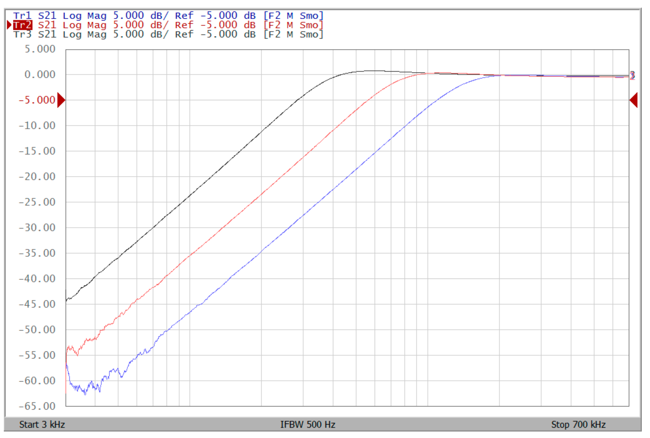The height and width of the screenshot is (438, 650).
Task: Click the Start 3 kHz field
Action: click(x=42, y=424)
